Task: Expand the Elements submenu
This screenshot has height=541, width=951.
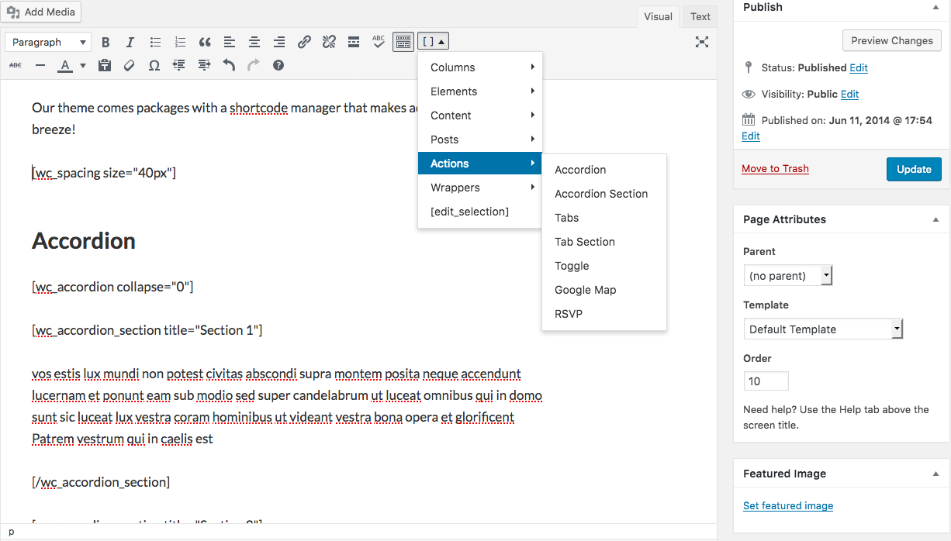Action: click(x=480, y=91)
